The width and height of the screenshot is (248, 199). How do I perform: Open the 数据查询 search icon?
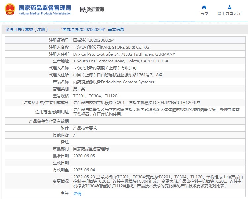pyautogui.click(x=83, y=10)
